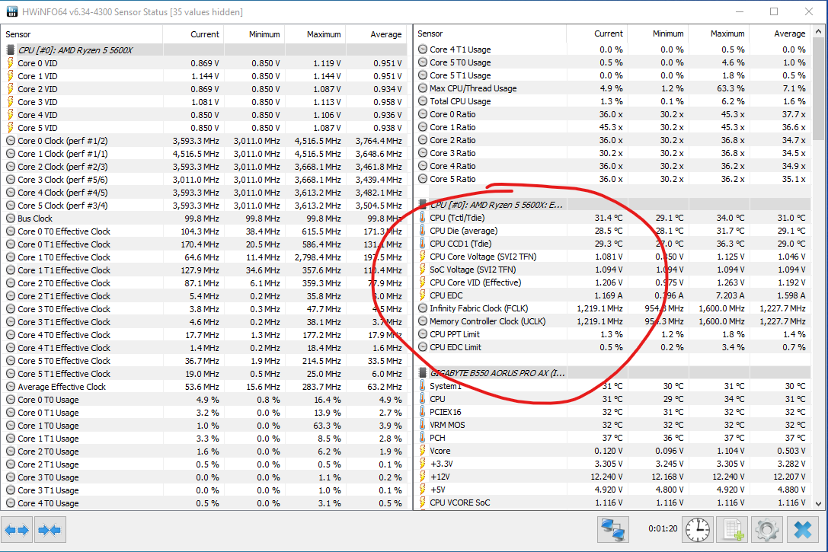Click right panel scrollbar up arrow
The width and height of the screenshot is (828, 552).
819,32
